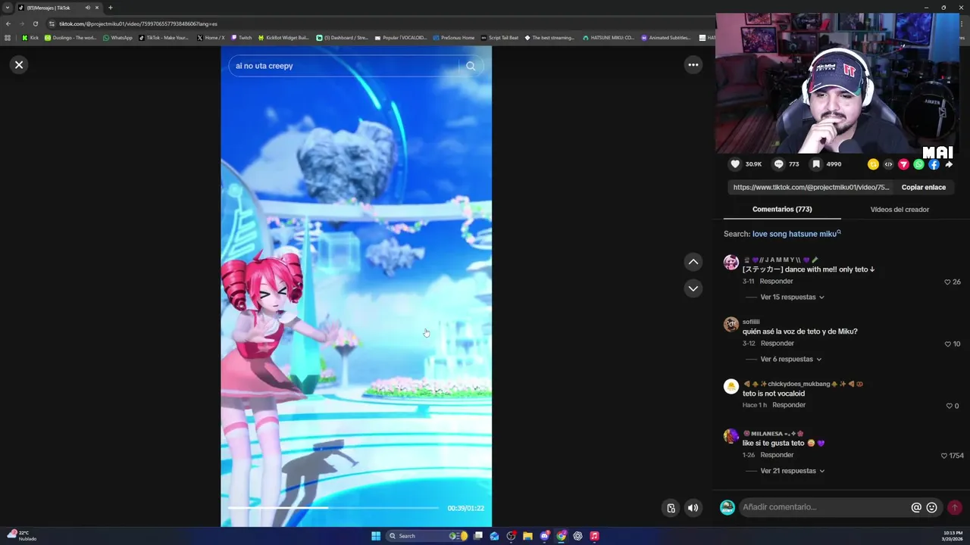Save video with bookmark icon
Image resolution: width=970 pixels, height=545 pixels.
(x=816, y=164)
